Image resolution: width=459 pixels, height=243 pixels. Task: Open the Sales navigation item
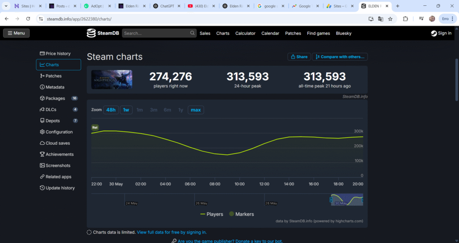click(205, 33)
